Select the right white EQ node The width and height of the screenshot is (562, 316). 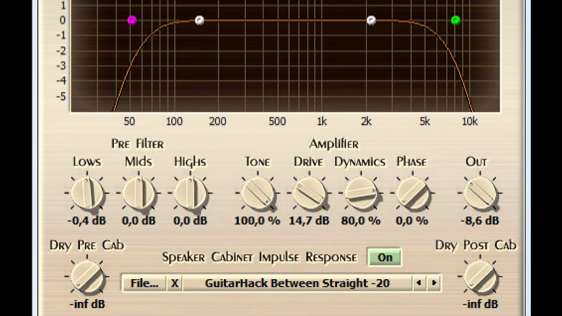[371, 20]
